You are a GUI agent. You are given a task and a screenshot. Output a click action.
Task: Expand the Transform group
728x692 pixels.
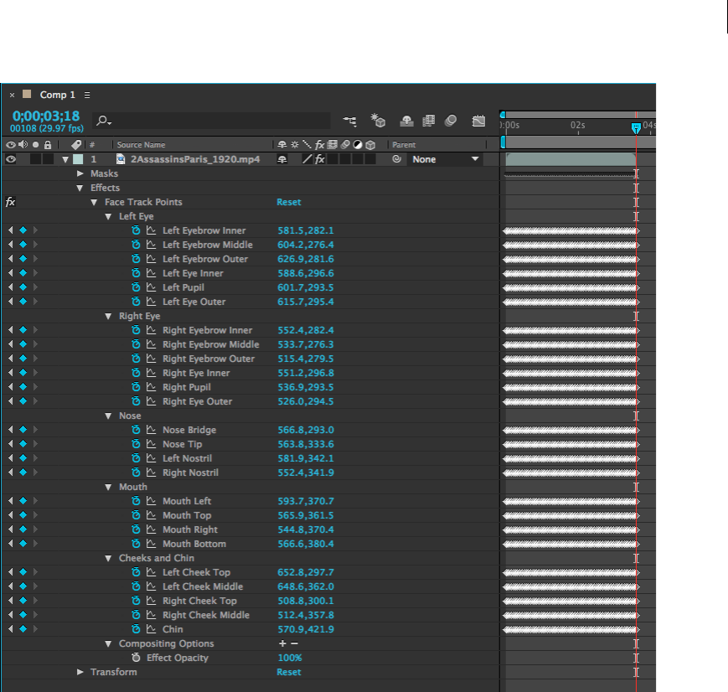(x=80, y=672)
